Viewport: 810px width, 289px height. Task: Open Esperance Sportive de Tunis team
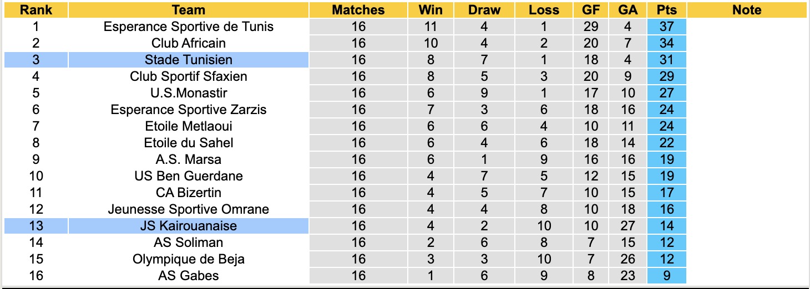tap(189, 27)
